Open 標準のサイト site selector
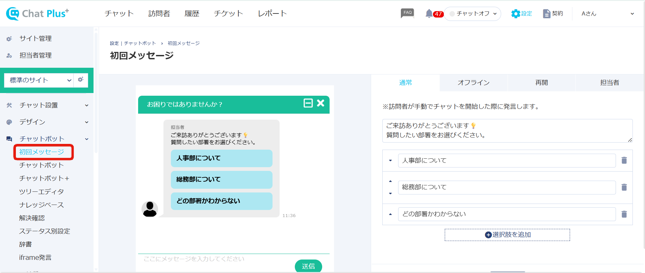This screenshot has width=645, height=273. pyautogui.click(x=39, y=80)
